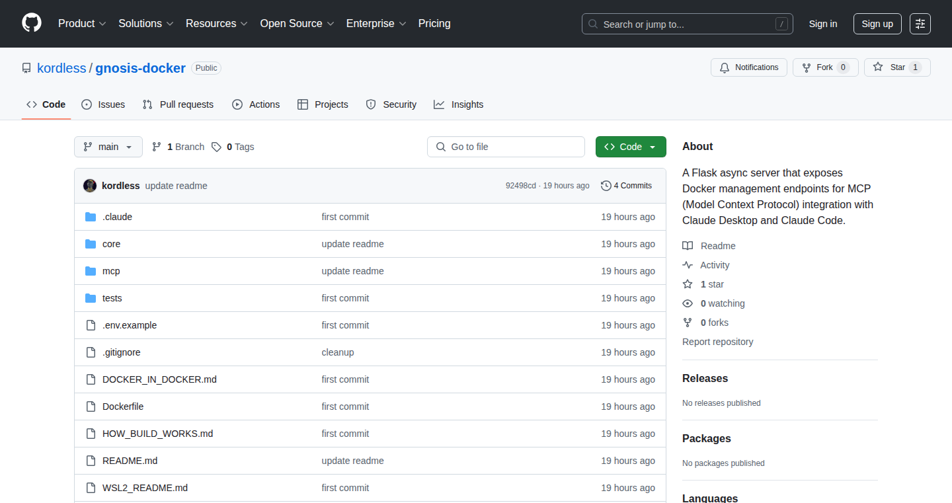Open '0 Tags' link
This screenshot has width=952, height=503.
[x=233, y=147]
